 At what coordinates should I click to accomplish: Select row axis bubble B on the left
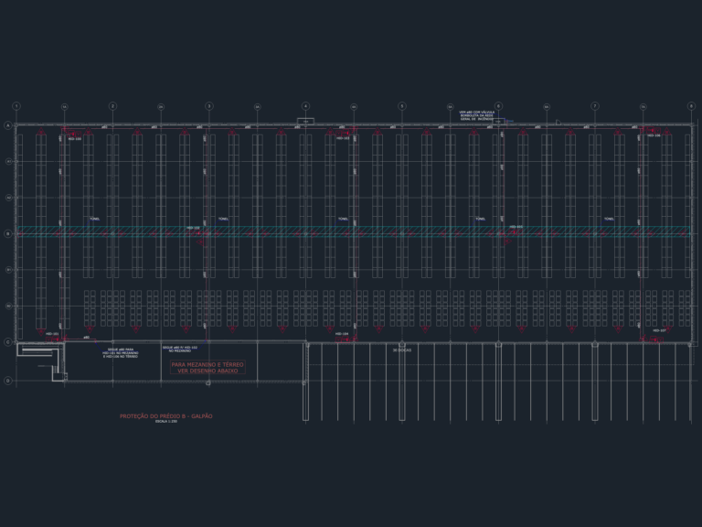[7, 234]
